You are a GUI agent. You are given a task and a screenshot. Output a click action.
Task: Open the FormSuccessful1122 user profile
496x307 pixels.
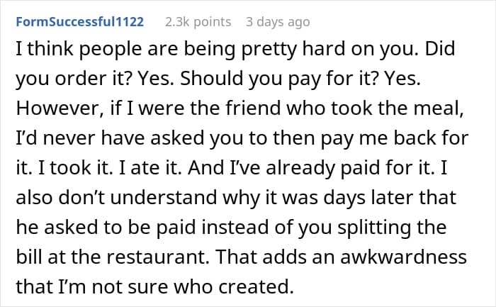(79, 22)
